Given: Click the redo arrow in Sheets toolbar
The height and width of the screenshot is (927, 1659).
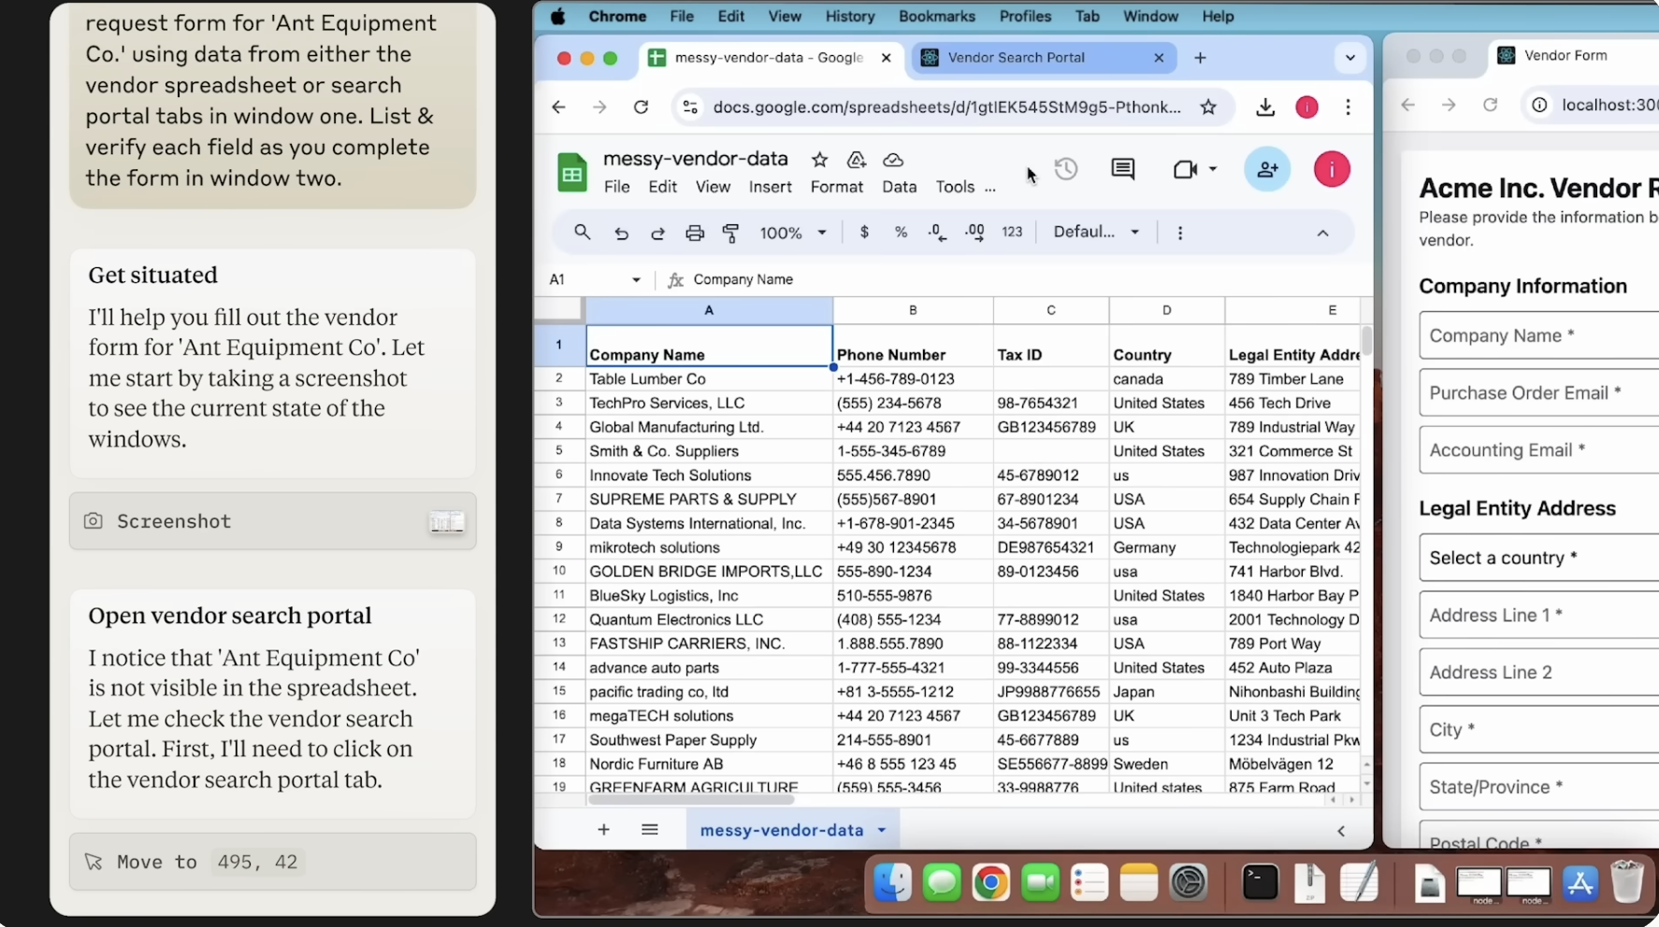Looking at the screenshot, I should coord(657,233).
